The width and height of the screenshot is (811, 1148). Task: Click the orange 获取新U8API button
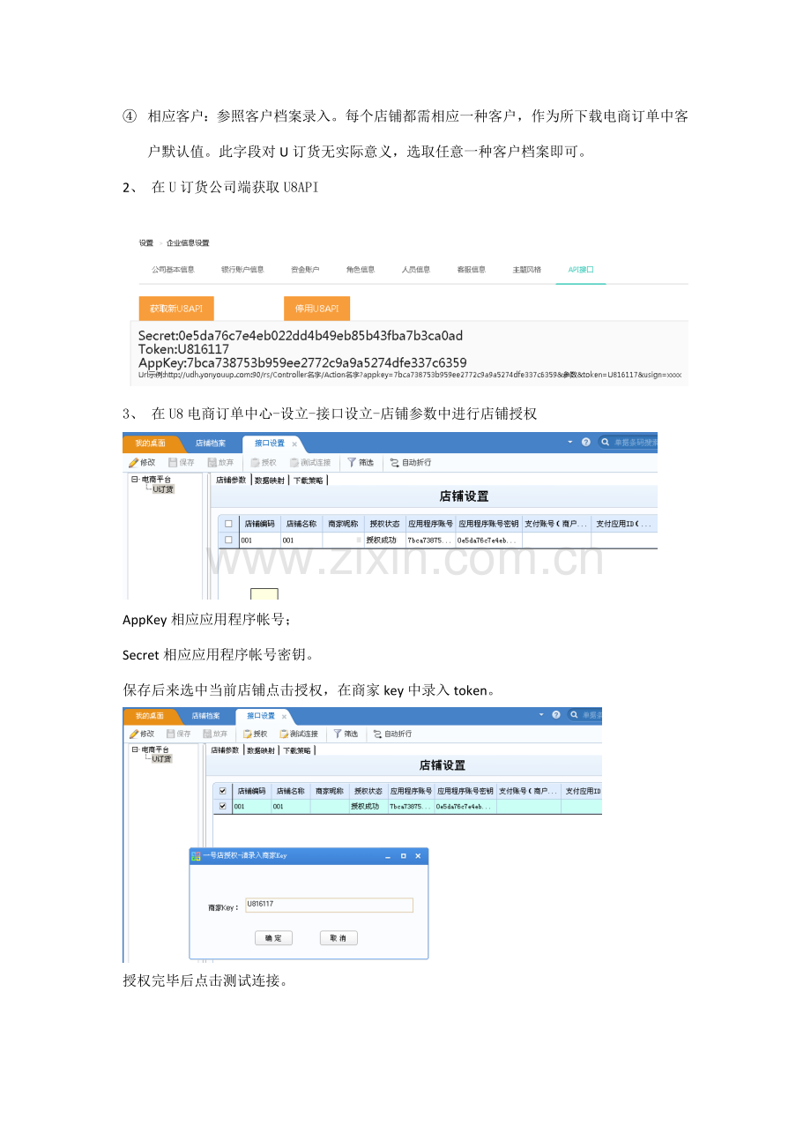(176, 309)
